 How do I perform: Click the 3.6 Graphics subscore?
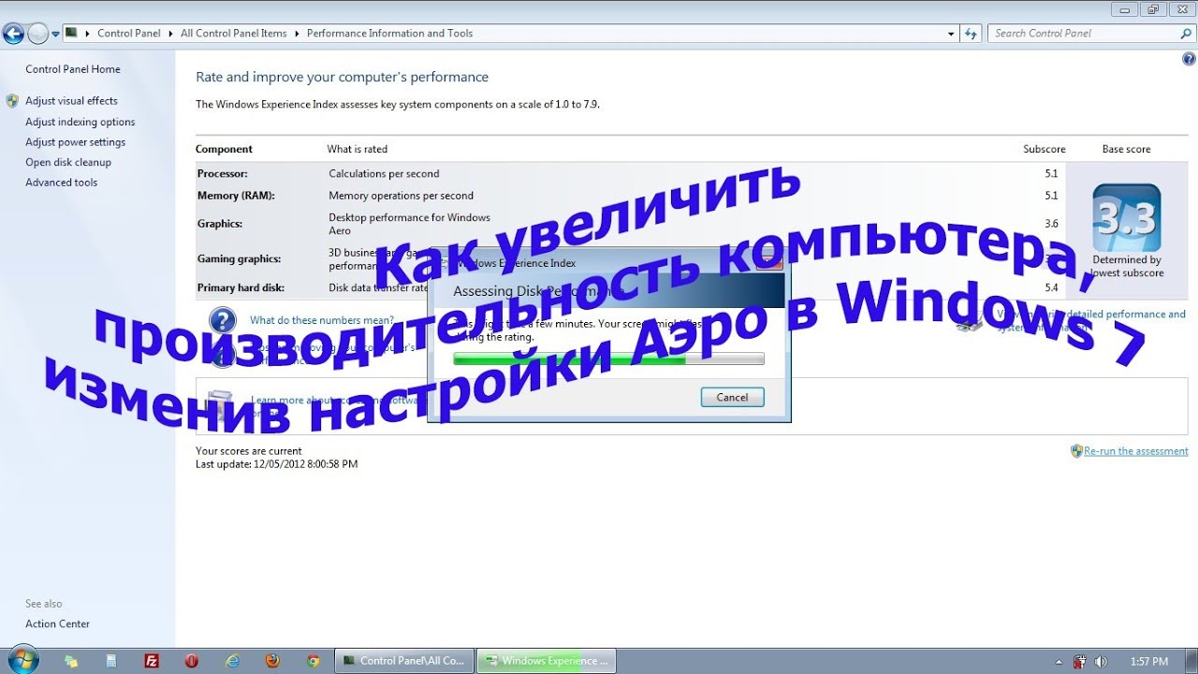(x=1051, y=224)
